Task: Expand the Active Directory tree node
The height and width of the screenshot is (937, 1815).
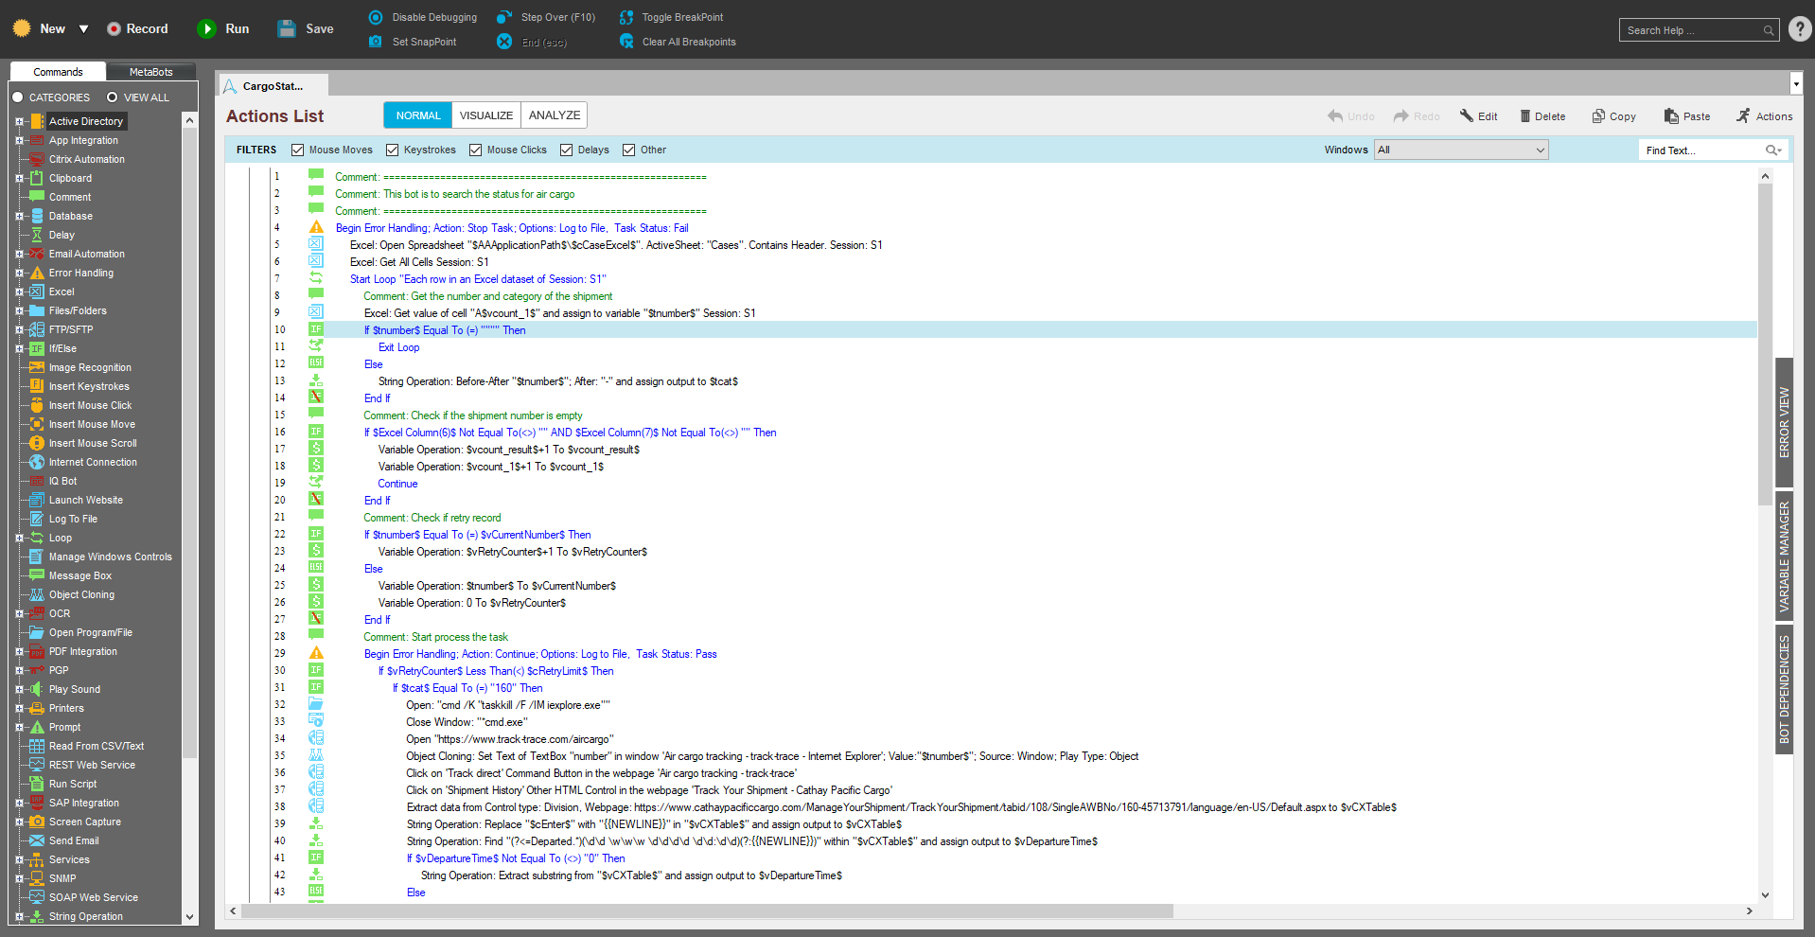Action: coord(19,121)
